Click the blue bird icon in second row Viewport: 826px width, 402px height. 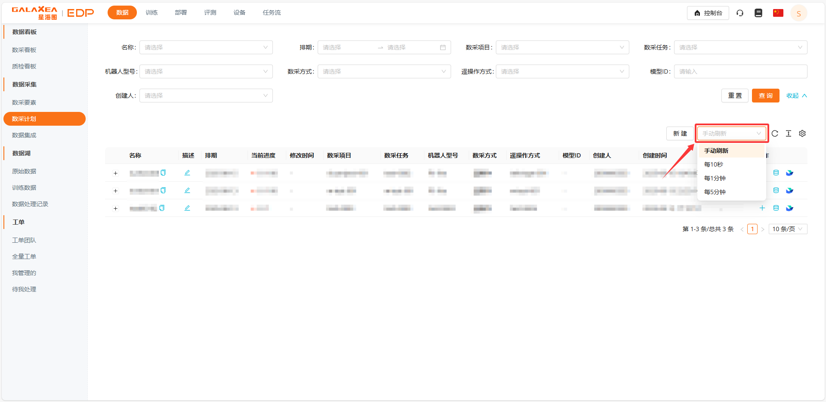pos(789,191)
